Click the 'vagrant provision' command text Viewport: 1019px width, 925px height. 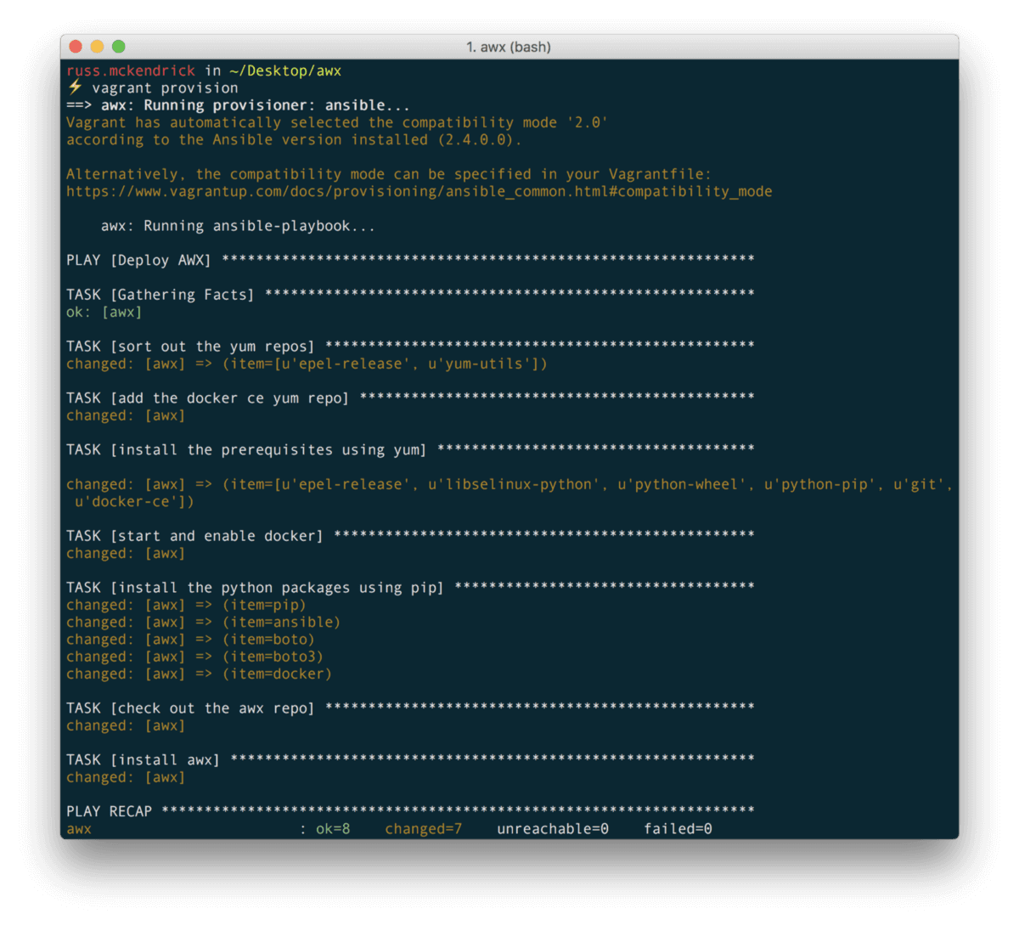pos(165,88)
